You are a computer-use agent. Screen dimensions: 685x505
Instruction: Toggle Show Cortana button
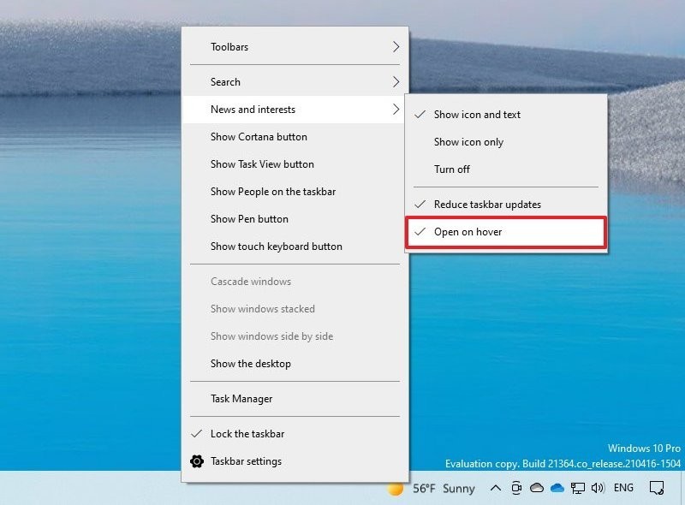tap(295, 137)
